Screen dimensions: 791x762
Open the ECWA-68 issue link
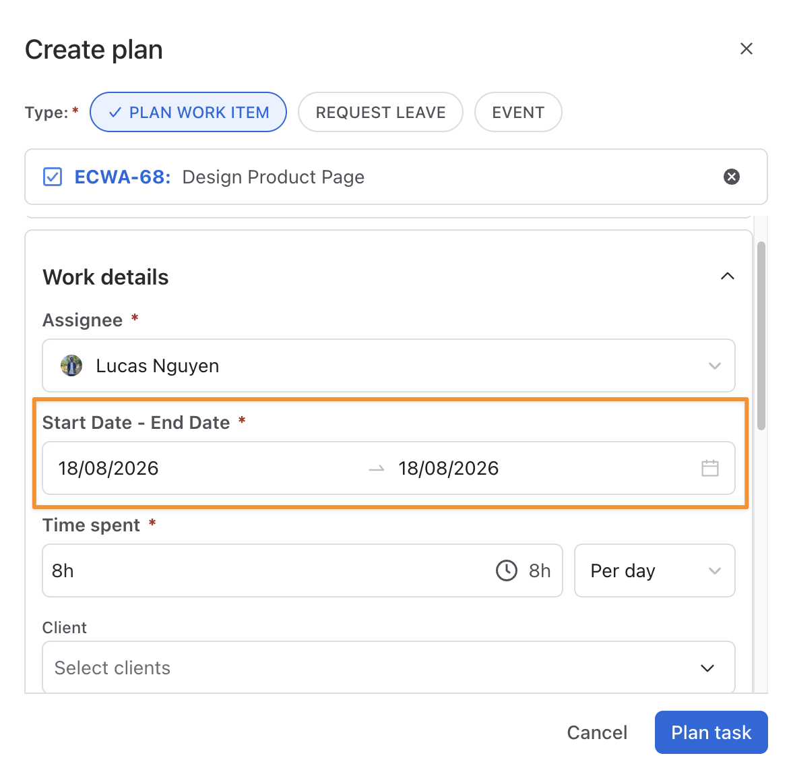[123, 177]
